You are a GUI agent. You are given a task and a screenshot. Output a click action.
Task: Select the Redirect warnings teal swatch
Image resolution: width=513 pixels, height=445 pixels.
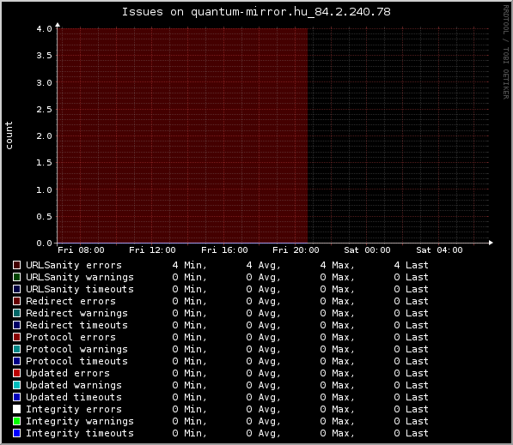16,313
